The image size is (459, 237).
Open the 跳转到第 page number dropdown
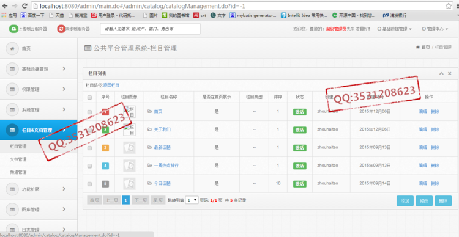click(192, 200)
